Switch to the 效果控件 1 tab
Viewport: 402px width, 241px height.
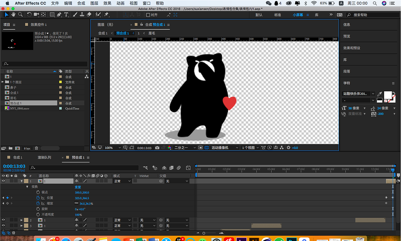tap(39, 24)
